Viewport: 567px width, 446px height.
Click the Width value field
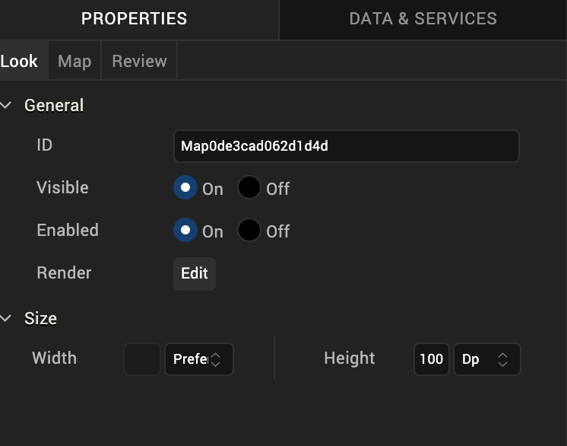[142, 359]
